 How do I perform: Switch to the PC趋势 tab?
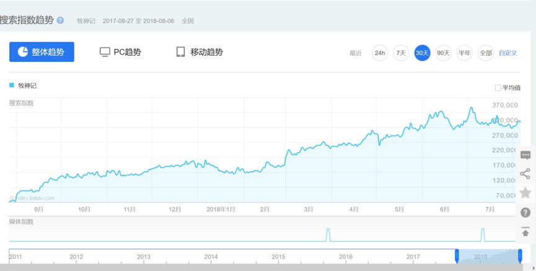[120, 52]
